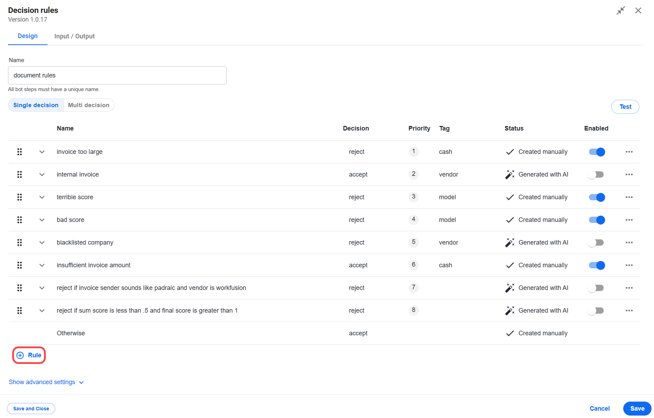Screen dimensions: 654x418
Task: Expand the internal invoice rule
Action: pos(42,174)
